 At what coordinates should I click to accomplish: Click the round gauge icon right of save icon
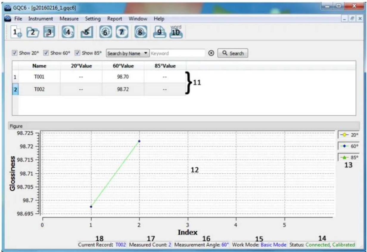68,32
